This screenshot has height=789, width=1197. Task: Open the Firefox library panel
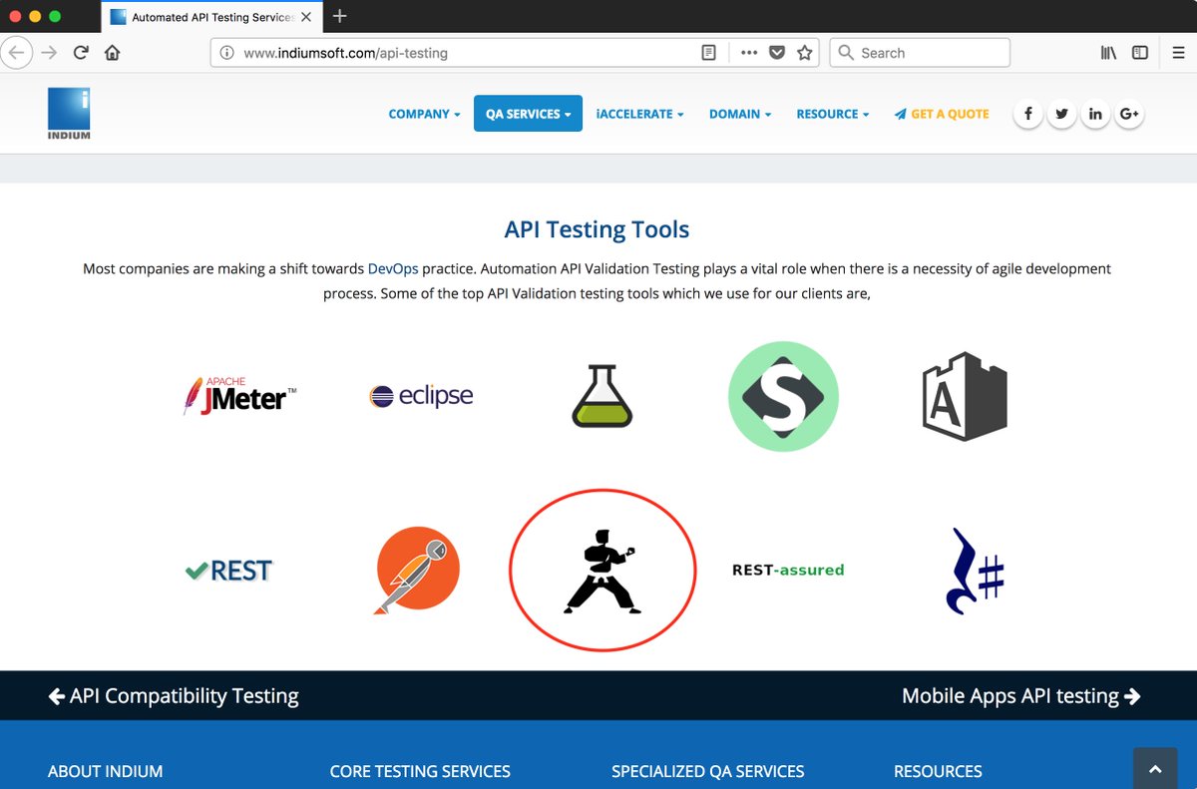pyautogui.click(x=1108, y=53)
